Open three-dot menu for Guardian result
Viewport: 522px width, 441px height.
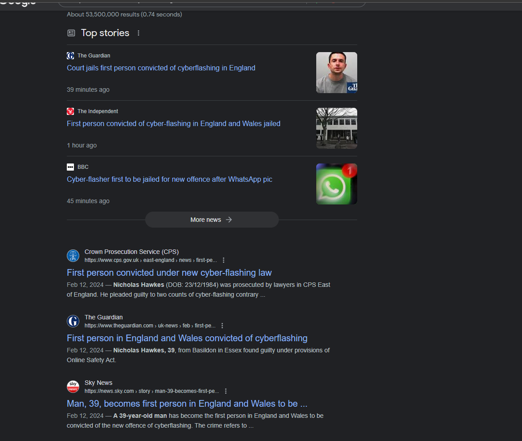(222, 326)
